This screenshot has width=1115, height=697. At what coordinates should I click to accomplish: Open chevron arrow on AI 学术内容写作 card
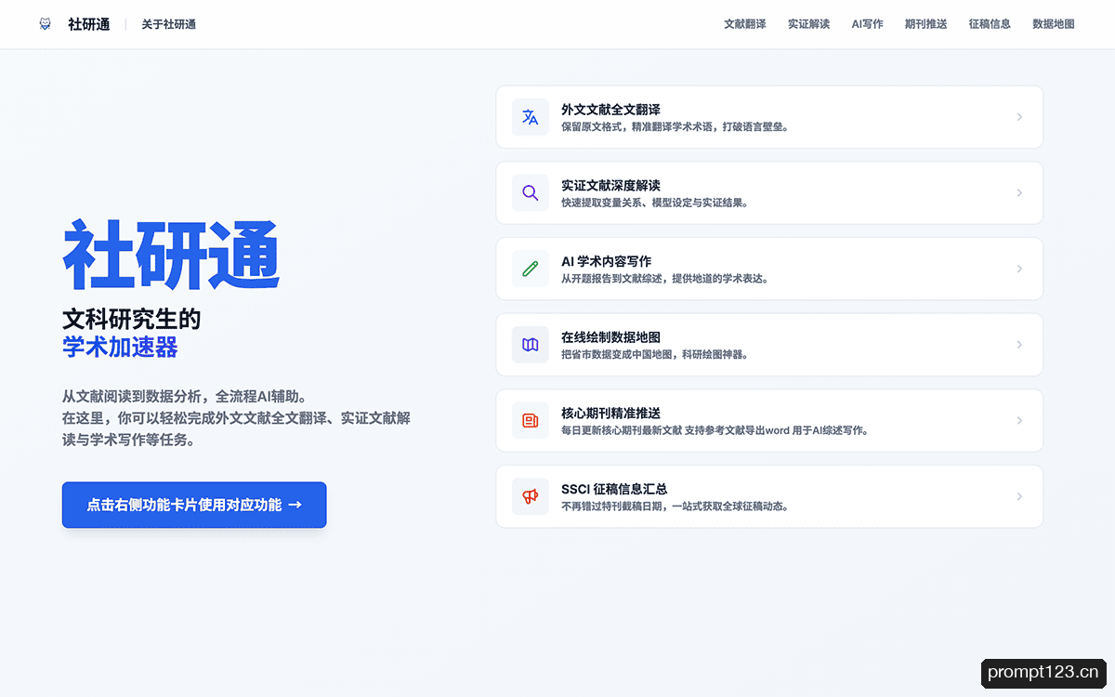tap(1019, 269)
